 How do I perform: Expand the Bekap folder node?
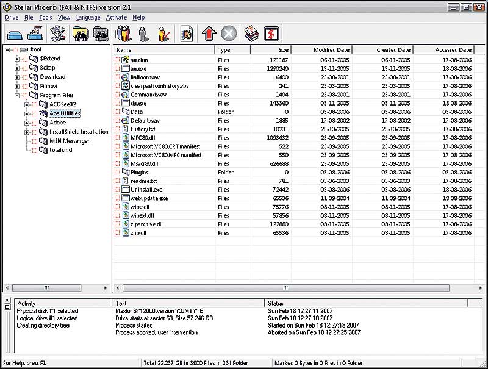click(17, 68)
